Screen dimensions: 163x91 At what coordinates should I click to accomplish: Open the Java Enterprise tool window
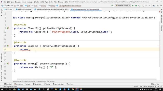[58, 84]
